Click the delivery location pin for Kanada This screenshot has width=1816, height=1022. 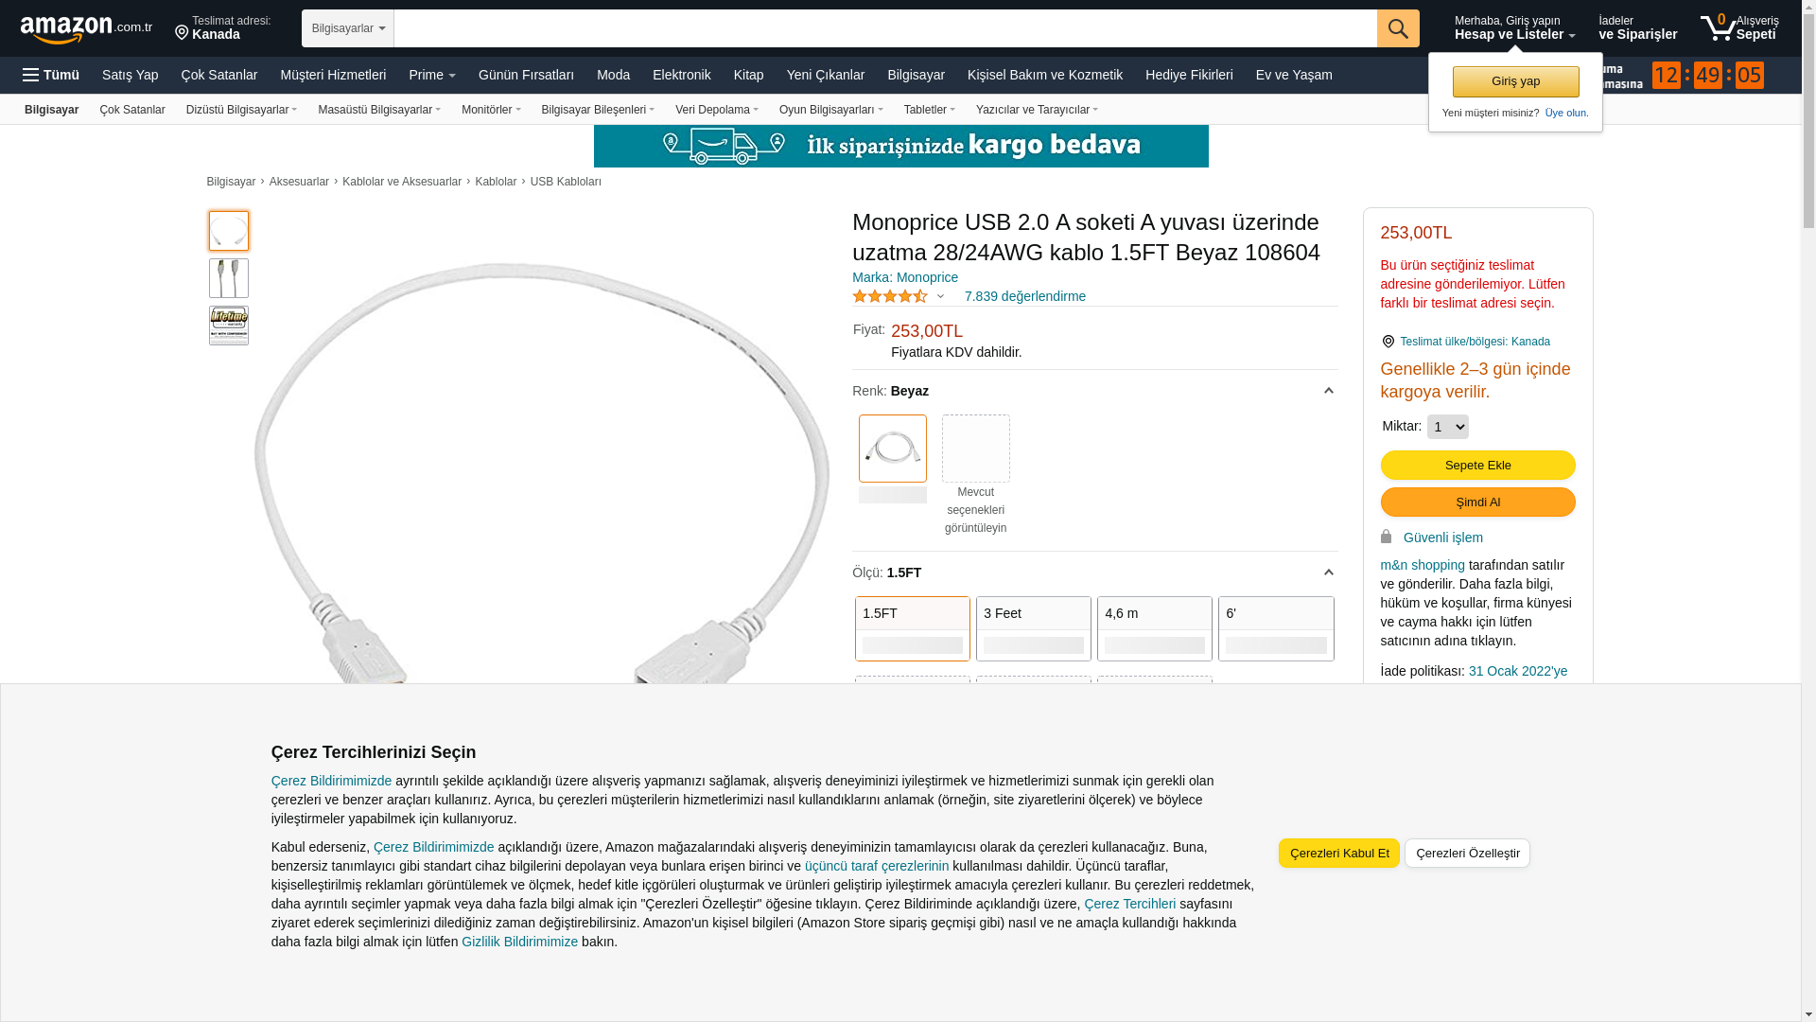[x=182, y=34]
